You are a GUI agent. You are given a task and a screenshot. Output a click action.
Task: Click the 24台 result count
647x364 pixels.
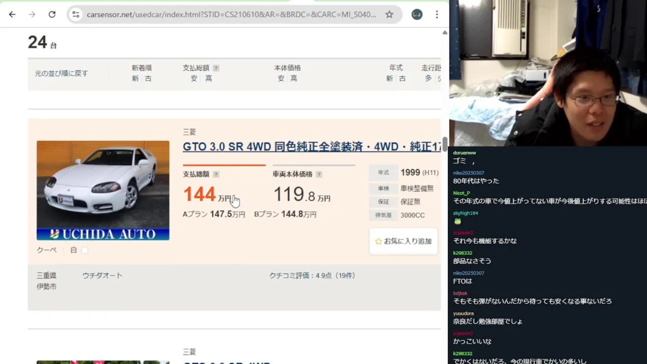coord(42,42)
